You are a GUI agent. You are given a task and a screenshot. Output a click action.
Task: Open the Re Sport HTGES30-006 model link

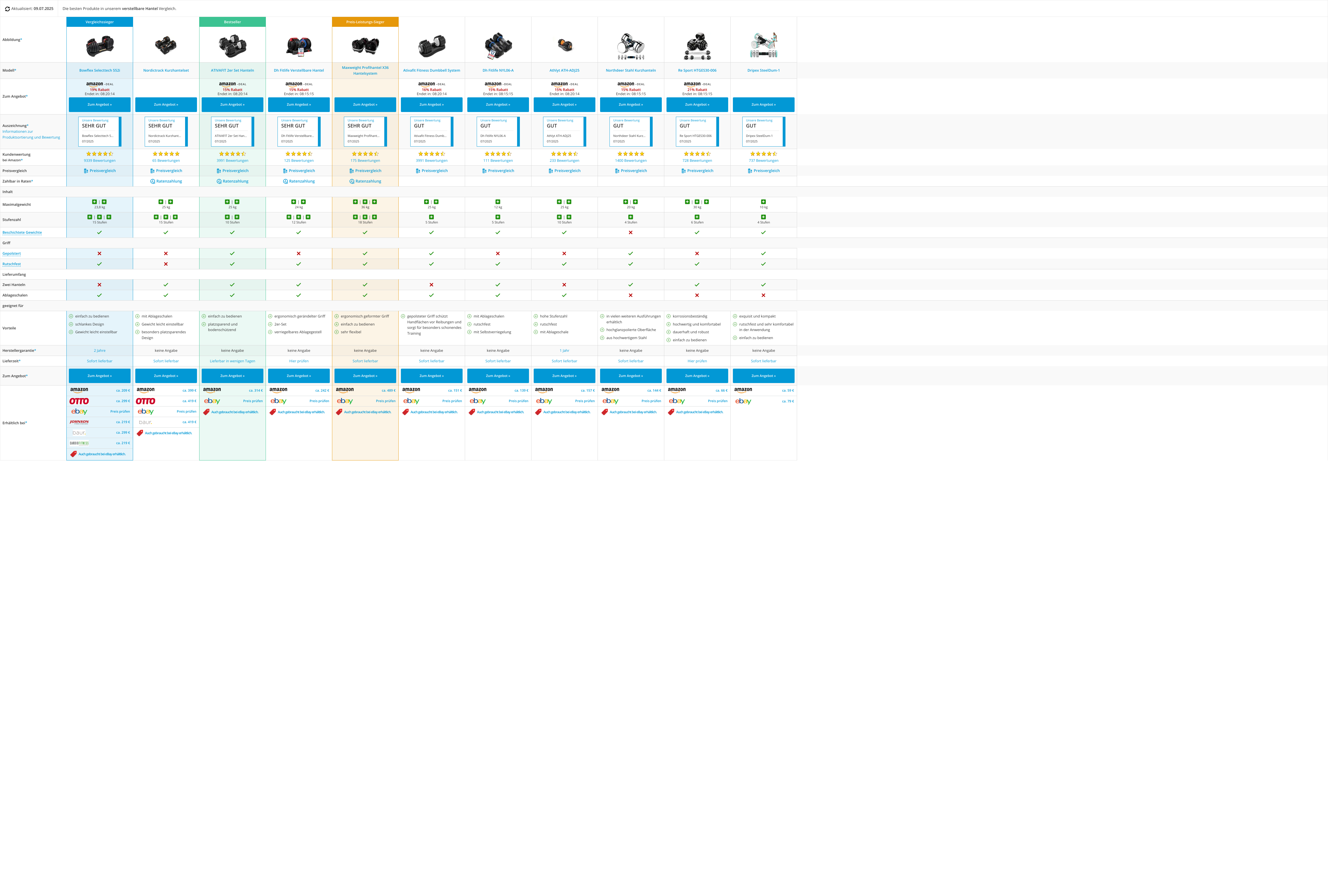[697, 71]
